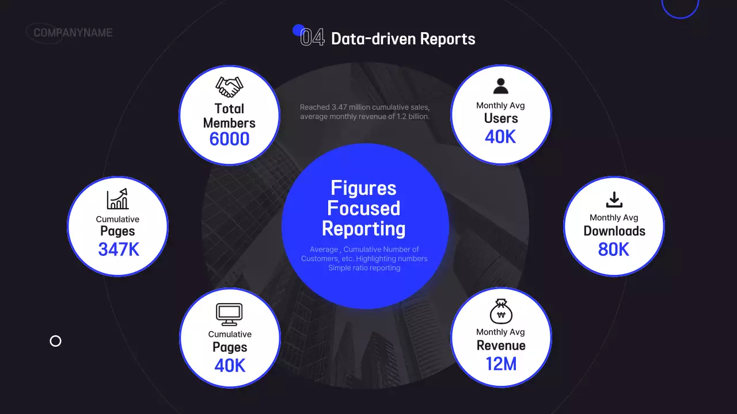Click the 12M revenue figure
The width and height of the screenshot is (737, 414).
[x=500, y=365]
